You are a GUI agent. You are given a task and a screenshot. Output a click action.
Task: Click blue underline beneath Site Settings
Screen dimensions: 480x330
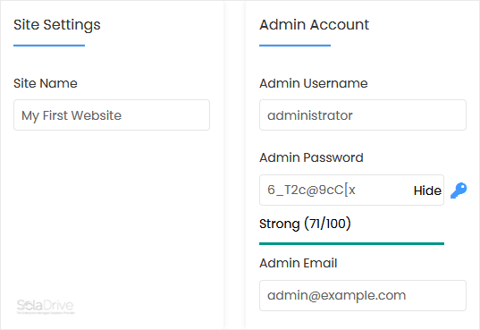click(x=49, y=46)
